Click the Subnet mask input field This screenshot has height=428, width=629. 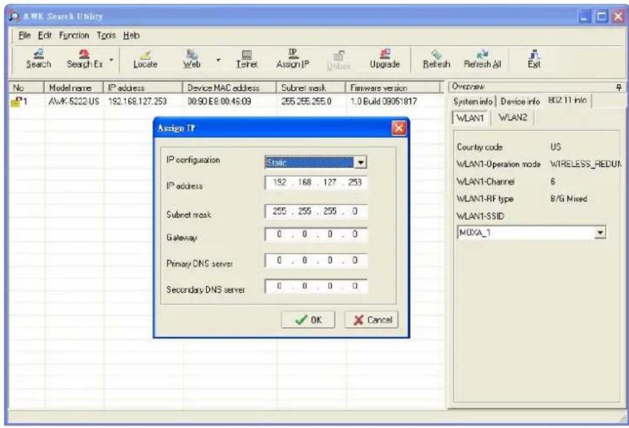tap(316, 211)
